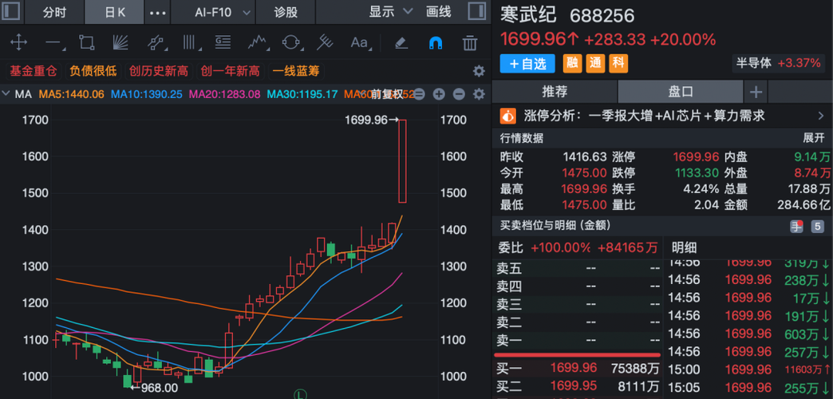833x399 pixels.
Task: Click the 15:05 trade detail row
Action: click(x=749, y=387)
